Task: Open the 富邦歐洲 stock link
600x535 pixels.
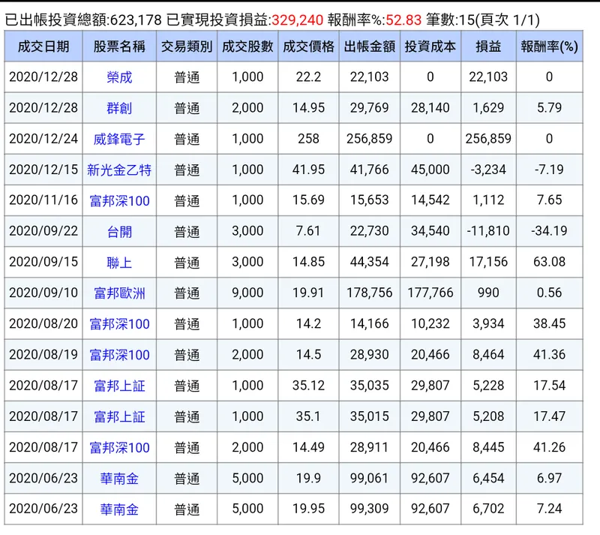Action: [119, 293]
